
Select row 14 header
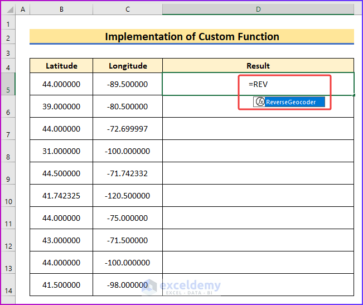pyautogui.click(x=8, y=284)
